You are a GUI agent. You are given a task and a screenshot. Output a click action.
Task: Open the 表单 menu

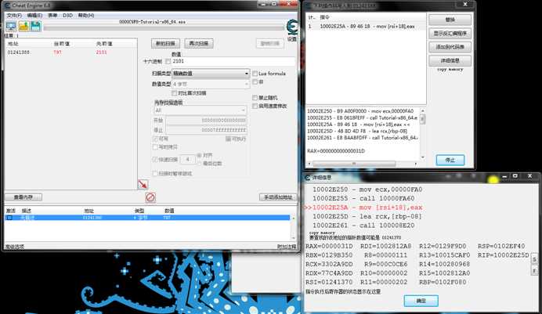(x=52, y=16)
